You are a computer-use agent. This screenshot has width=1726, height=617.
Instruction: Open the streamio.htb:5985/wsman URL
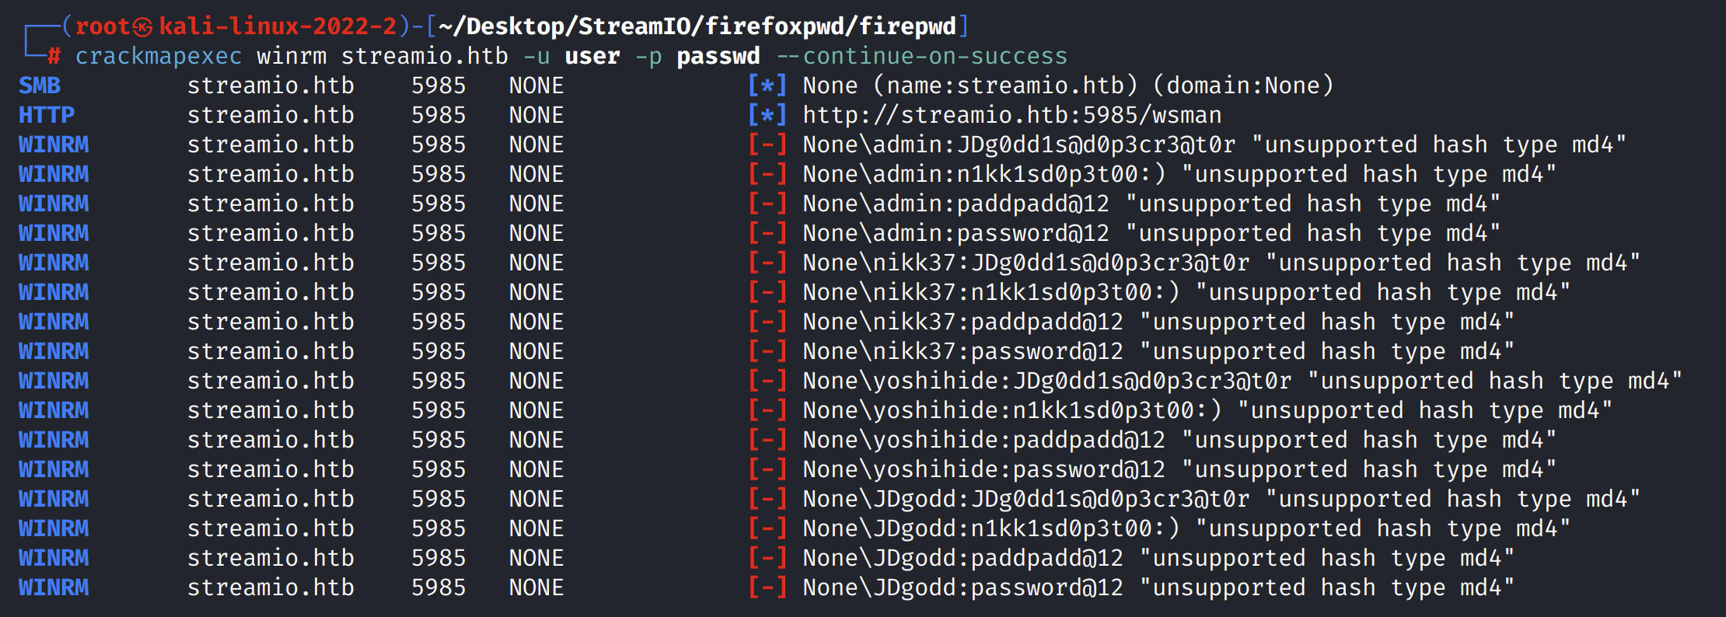1011,115
